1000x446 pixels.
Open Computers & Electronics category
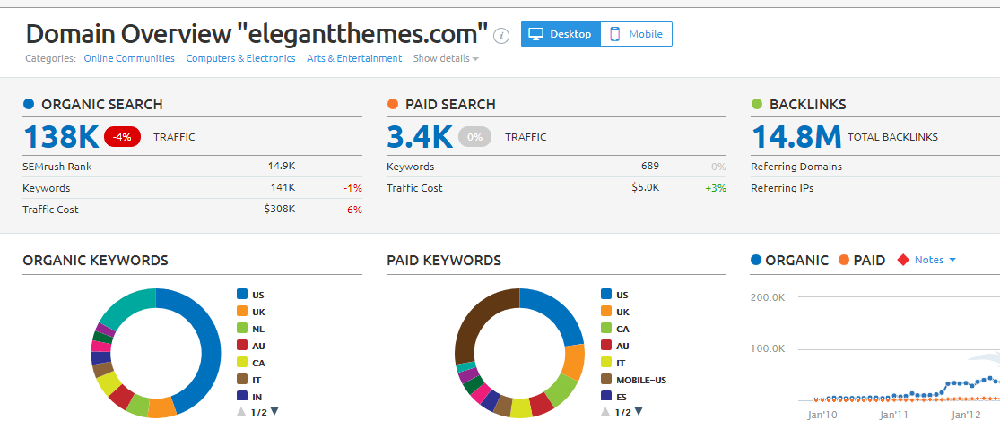point(240,58)
